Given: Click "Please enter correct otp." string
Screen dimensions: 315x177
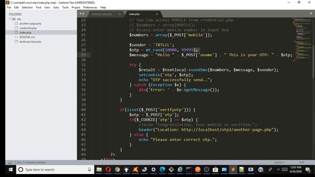Looking at the screenshot, I should 183,140.
